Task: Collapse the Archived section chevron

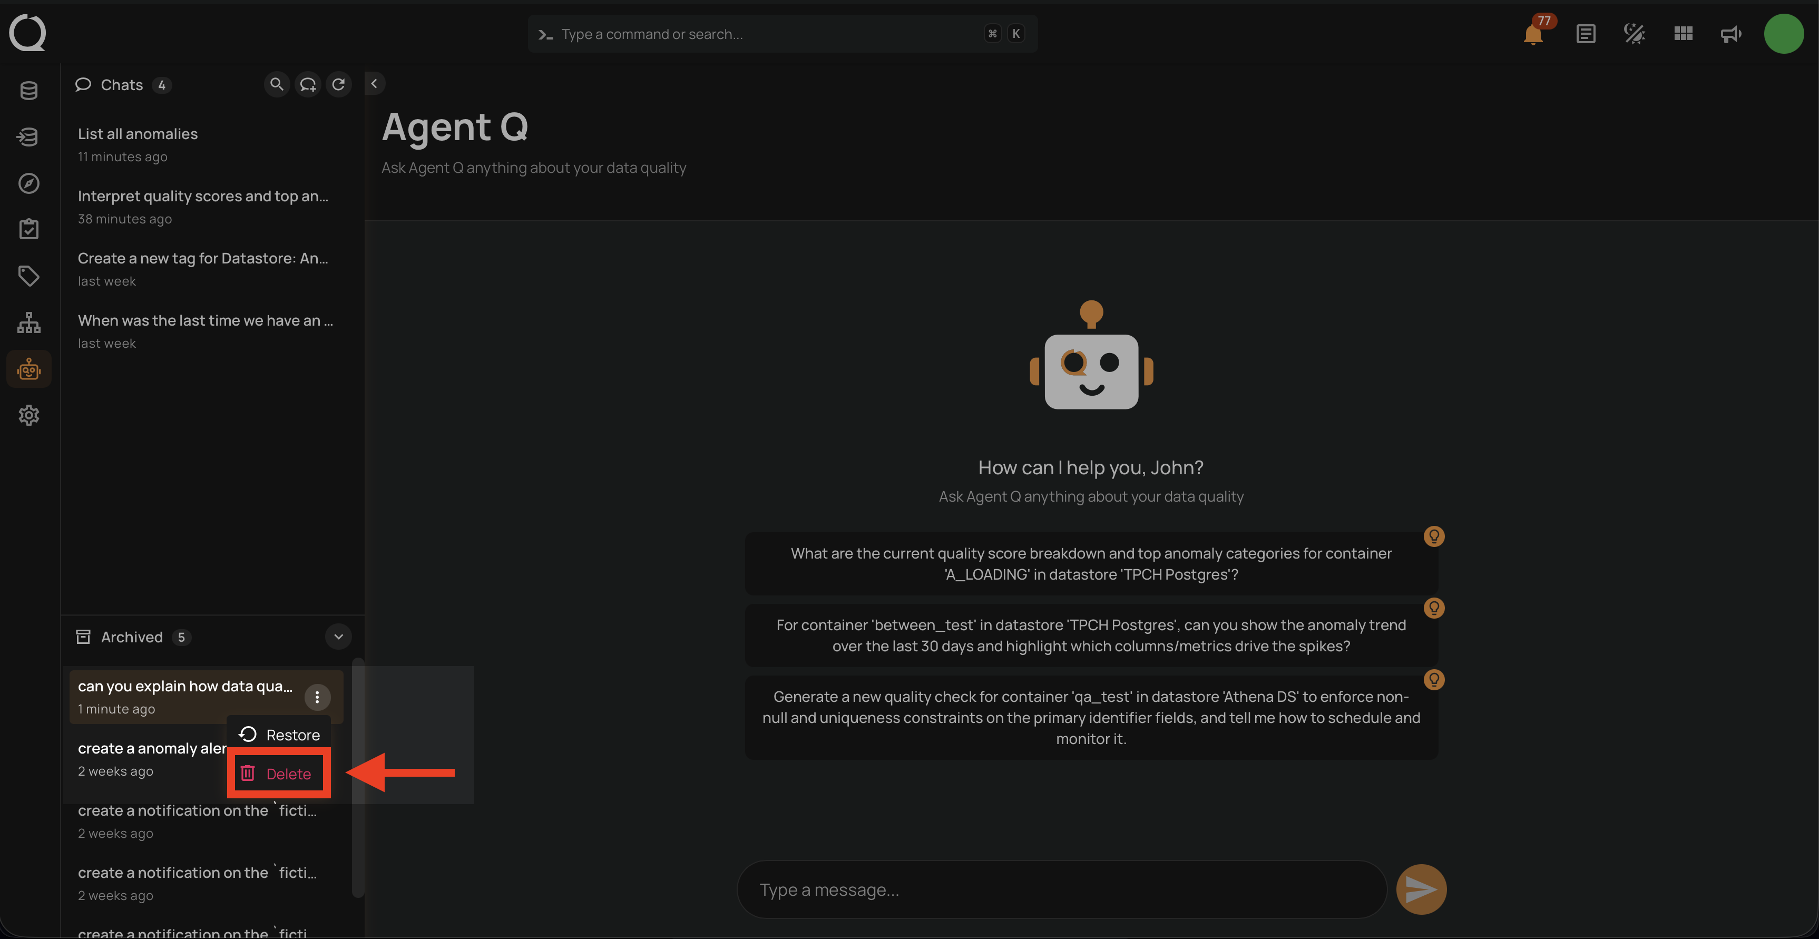Action: click(x=338, y=637)
